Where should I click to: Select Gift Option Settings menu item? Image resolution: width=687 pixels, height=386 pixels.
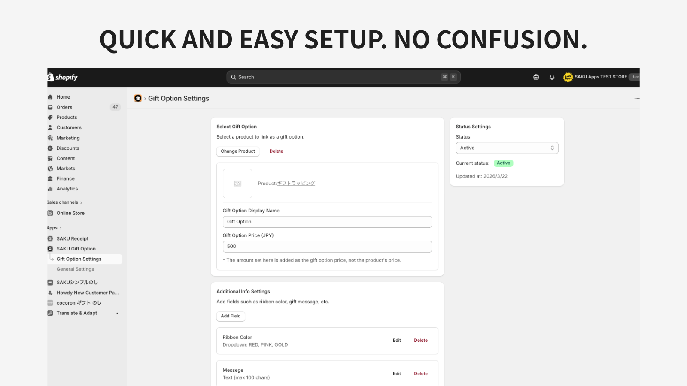79,259
